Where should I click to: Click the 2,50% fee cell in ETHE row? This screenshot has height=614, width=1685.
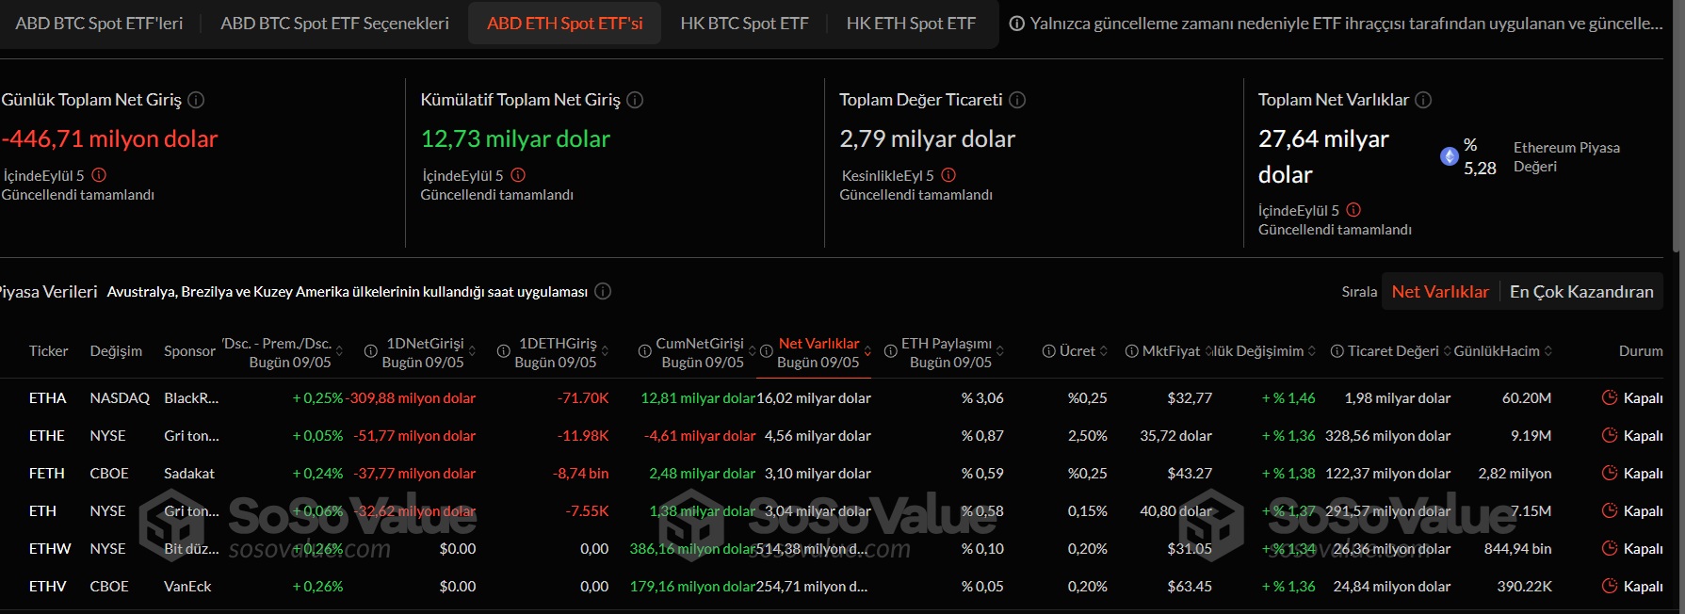click(1087, 436)
